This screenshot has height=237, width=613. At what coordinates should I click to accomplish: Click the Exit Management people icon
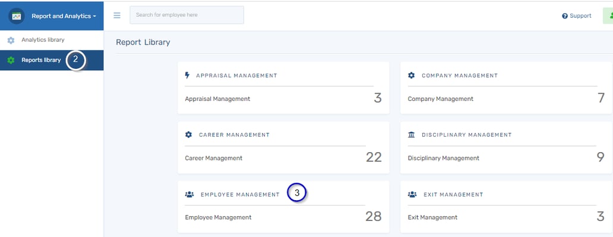tap(412, 194)
